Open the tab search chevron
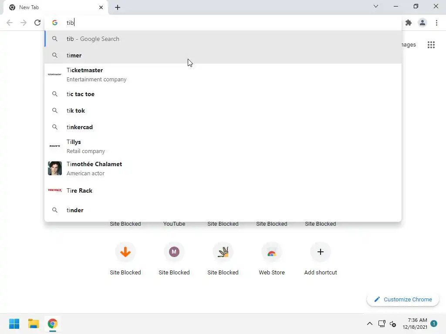Screen dimensions: 446x334 [x=376, y=6]
